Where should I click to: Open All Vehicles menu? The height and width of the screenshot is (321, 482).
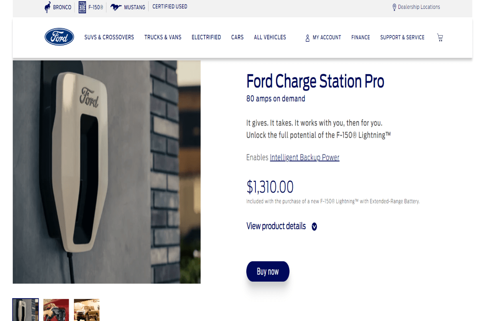click(270, 37)
